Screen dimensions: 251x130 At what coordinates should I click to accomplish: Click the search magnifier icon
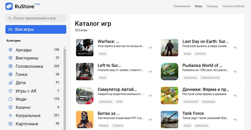coord(10,18)
